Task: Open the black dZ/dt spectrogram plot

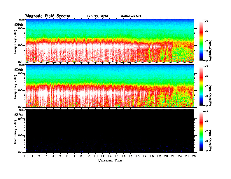Action: point(110,131)
